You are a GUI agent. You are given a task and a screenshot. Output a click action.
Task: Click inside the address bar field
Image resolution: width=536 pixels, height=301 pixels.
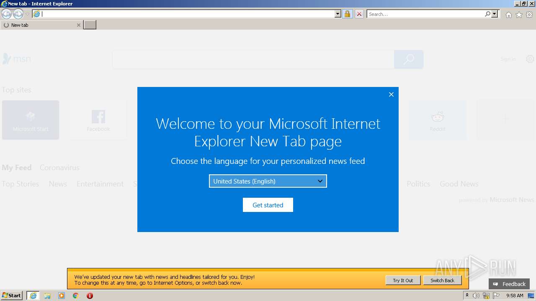(x=188, y=14)
